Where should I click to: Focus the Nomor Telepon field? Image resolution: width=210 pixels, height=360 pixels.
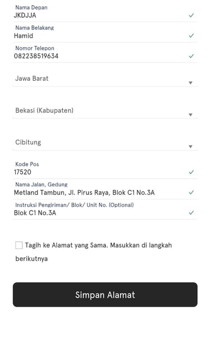click(x=105, y=54)
